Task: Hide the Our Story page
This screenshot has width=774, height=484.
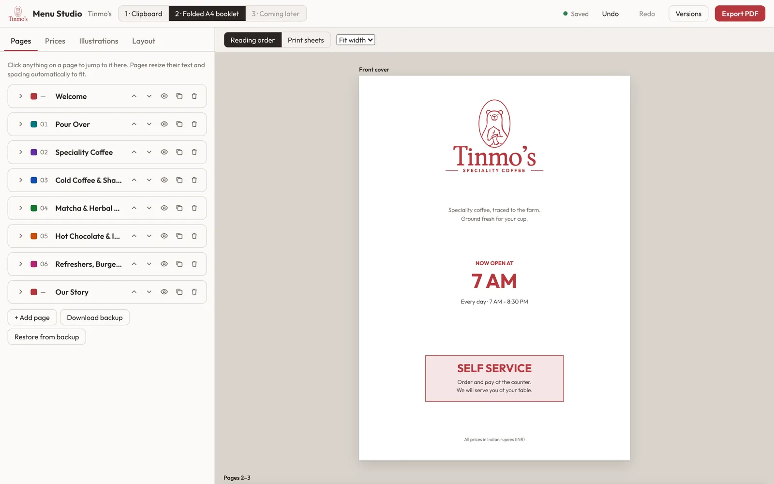Action: click(x=164, y=292)
